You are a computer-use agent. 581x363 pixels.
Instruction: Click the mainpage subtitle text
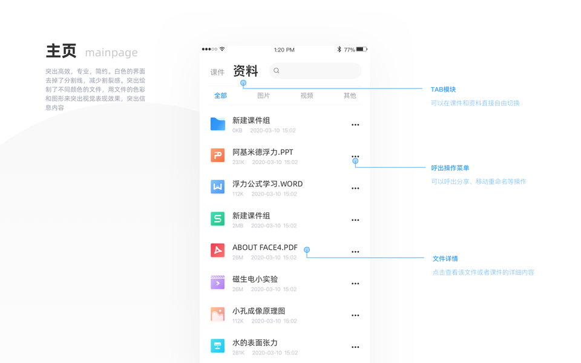pos(111,53)
